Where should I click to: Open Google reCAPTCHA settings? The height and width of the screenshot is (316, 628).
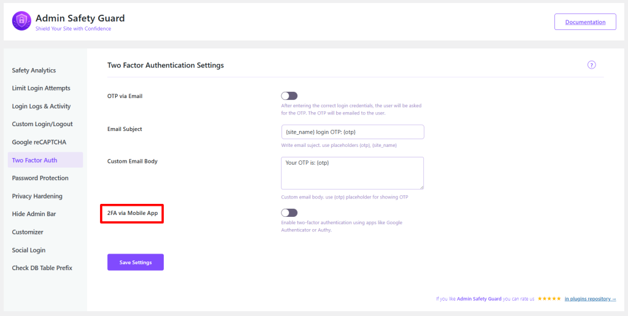(x=39, y=142)
